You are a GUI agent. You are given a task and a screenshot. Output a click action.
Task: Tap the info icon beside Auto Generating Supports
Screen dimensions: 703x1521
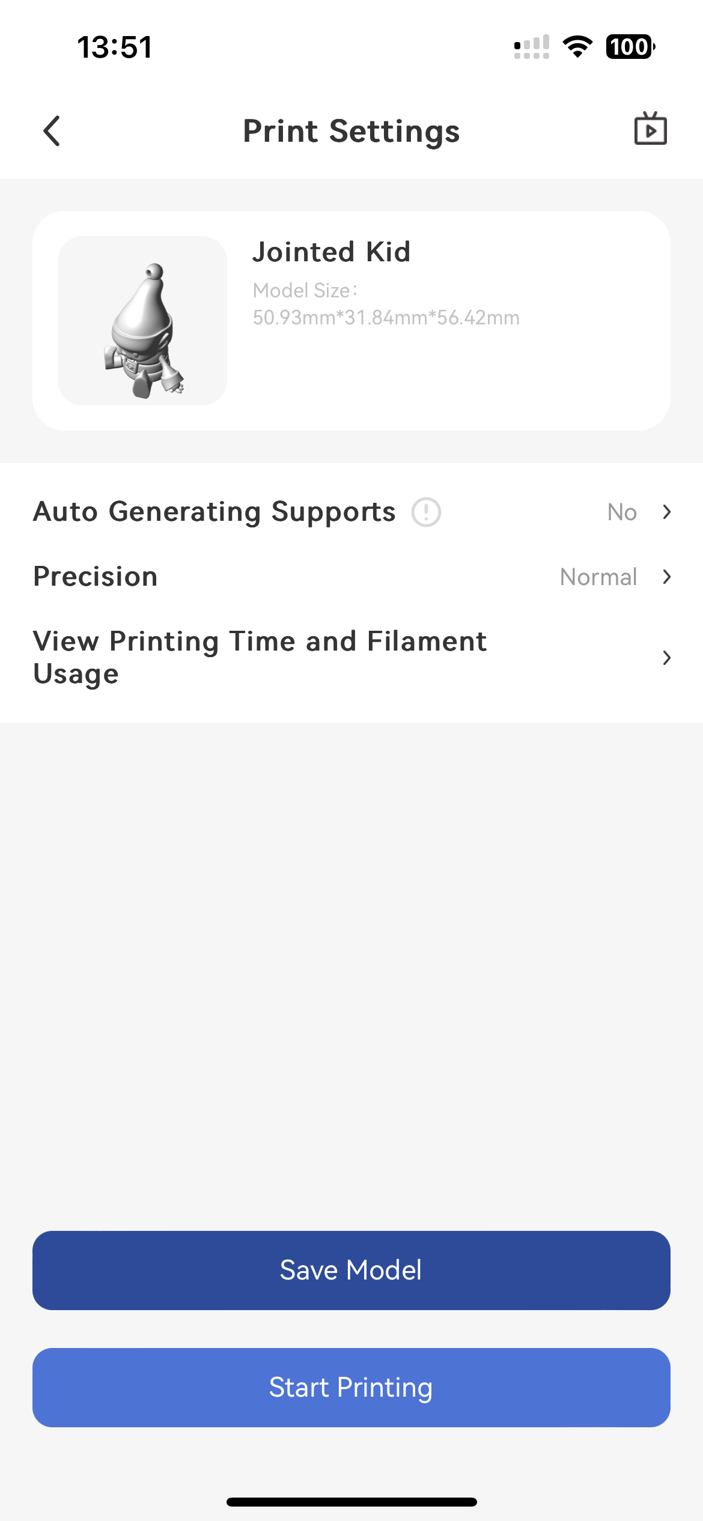tap(426, 512)
